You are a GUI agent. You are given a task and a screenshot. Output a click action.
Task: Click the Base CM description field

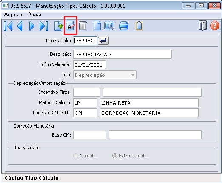pos(155,135)
